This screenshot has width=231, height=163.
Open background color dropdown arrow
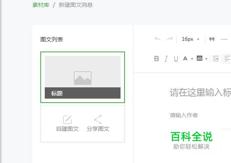tap(206, 59)
